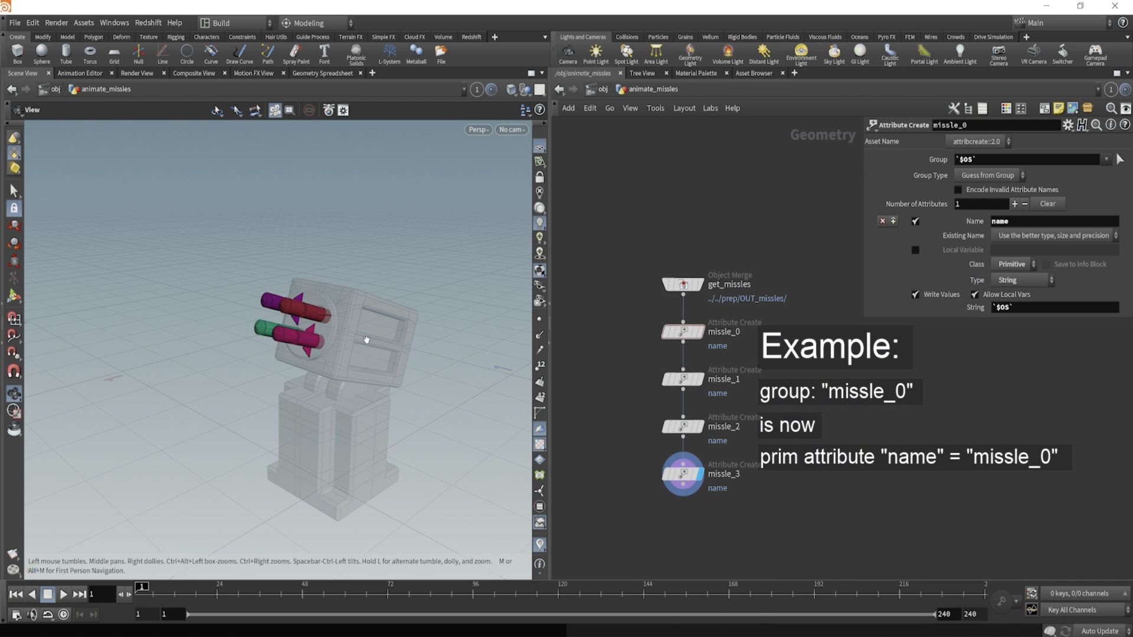This screenshot has height=637, width=1133.
Task: Open the File shelf tool
Action: point(441,54)
